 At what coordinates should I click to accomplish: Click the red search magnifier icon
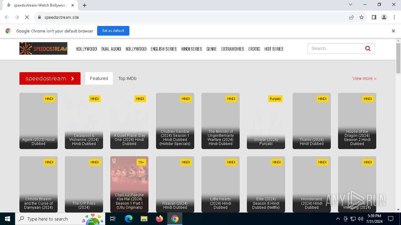pos(368,48)
